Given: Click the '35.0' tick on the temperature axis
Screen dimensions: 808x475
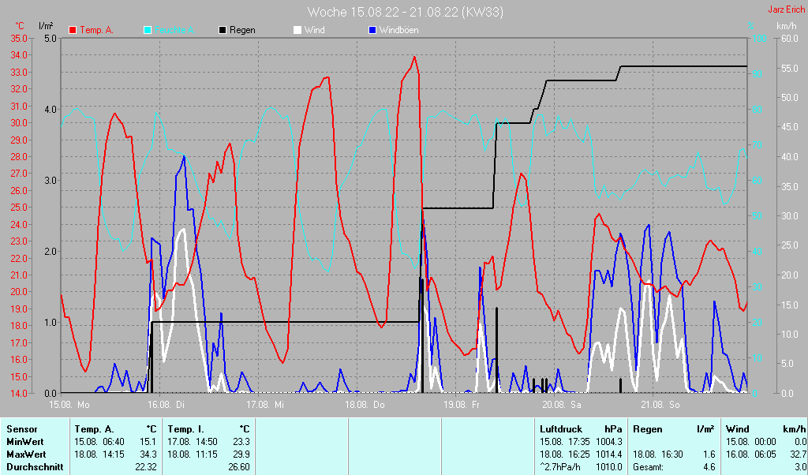Looking at the screenshot, I should [19, 39].
